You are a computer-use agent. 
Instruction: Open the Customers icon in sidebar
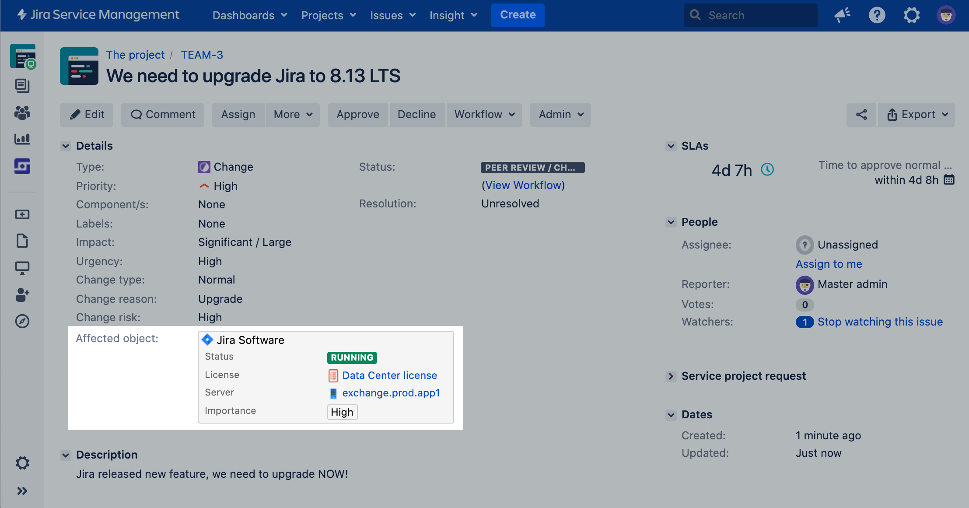coord(22,113)
